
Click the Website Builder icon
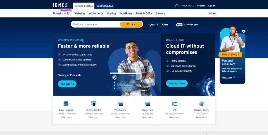[x=93, y=103]
